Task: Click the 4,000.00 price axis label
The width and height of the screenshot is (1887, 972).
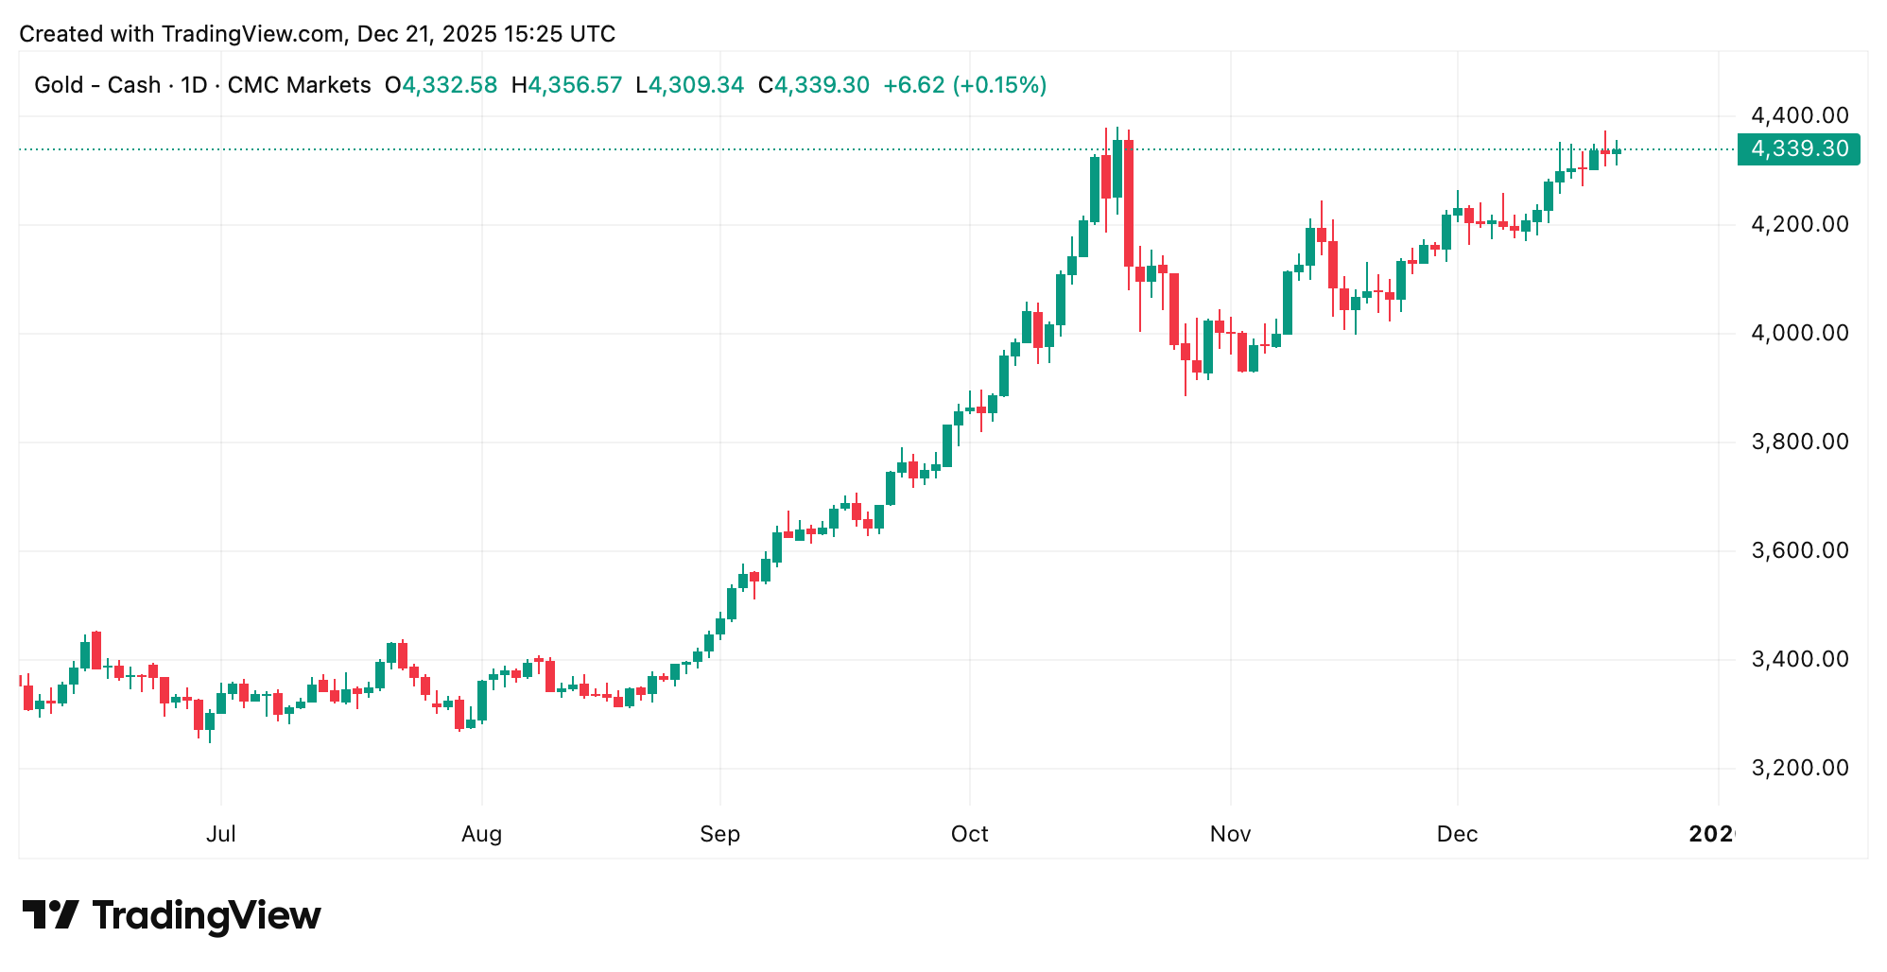Action: (x=1799, y=333)
